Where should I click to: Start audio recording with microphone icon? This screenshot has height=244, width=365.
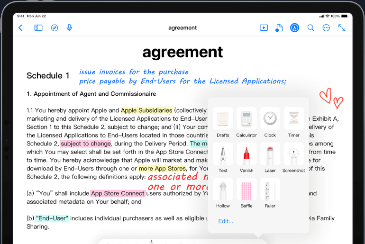point(69,28)
